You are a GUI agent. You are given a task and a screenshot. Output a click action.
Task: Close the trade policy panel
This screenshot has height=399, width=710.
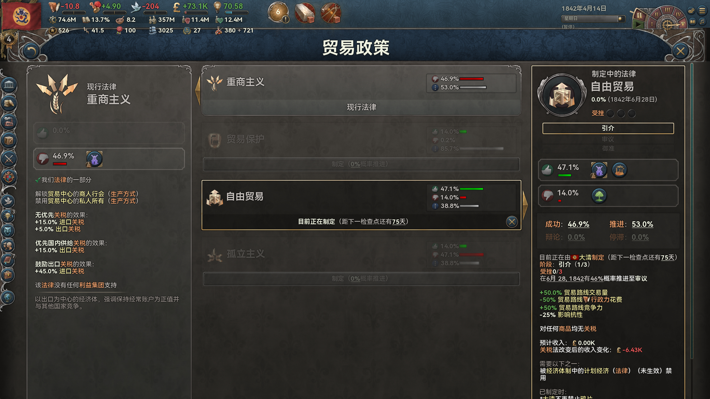point(680,51)
